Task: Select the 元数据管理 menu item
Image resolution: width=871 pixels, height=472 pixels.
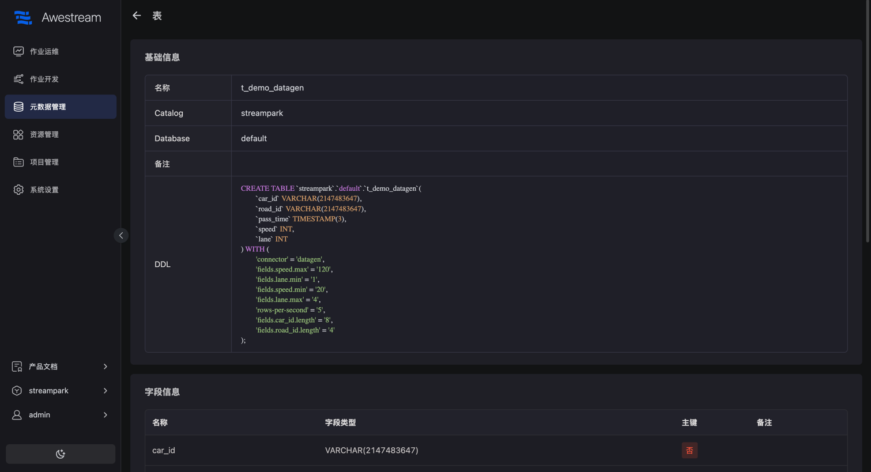Action: [x=61, y=107]
